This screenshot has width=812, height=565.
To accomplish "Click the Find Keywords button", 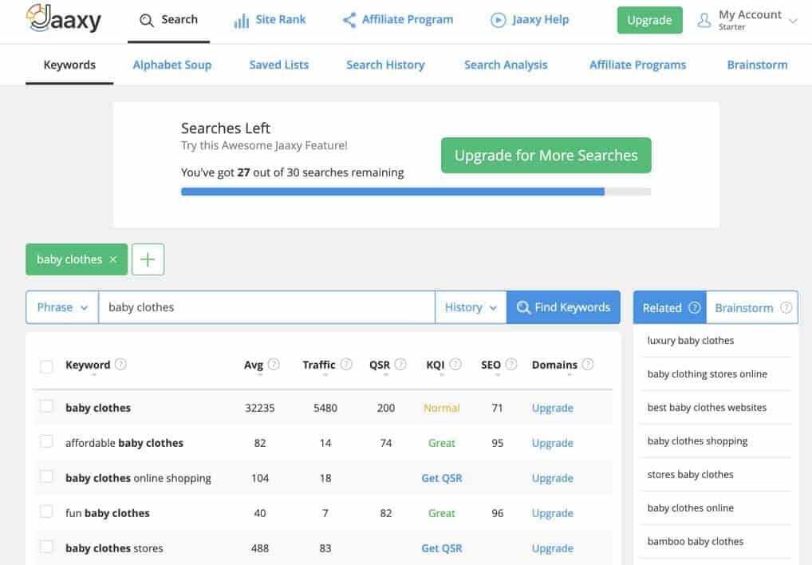I will (x=563, y=307).
